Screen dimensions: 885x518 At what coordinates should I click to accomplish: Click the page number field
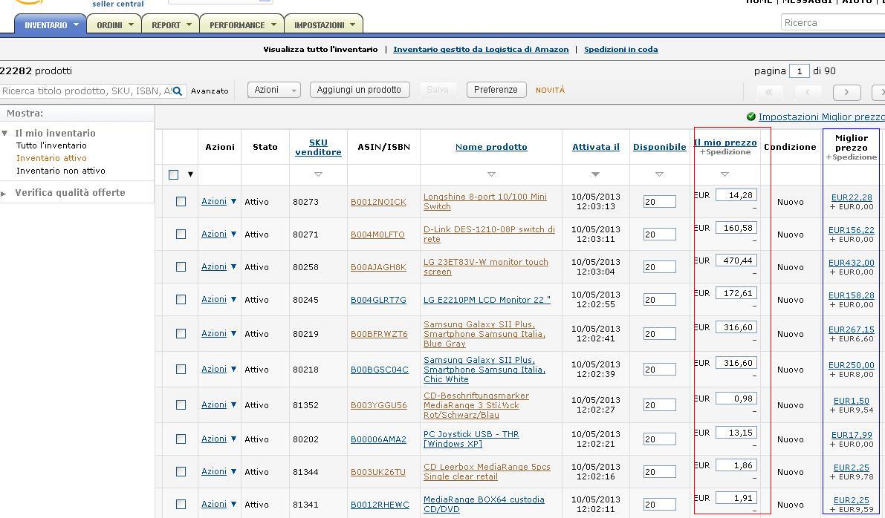coord(800,71)
